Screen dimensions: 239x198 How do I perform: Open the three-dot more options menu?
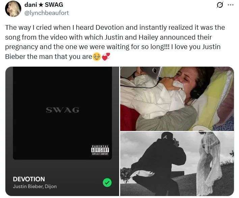tap(231, 5)
